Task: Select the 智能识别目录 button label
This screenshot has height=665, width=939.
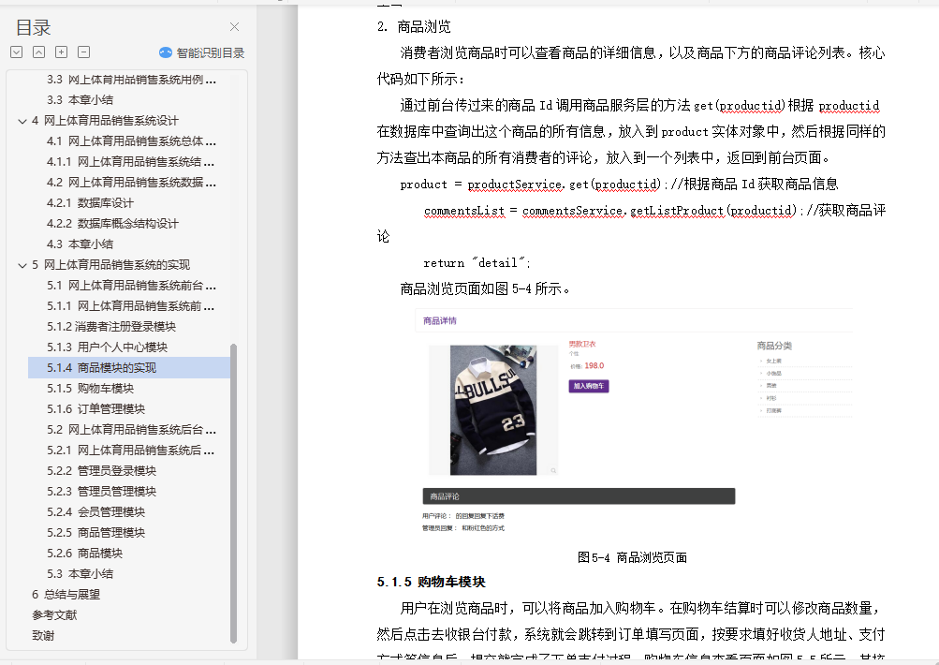Action: pyautogui.click(x=211, y=52)
